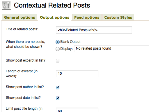The height and width of the screenshot is (112, 149).
Task: Choose the Display radio option
Action: pos(58,49)
